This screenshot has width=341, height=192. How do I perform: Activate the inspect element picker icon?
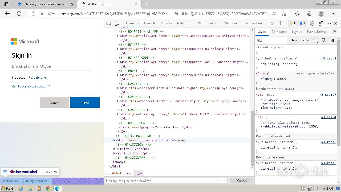109,23
